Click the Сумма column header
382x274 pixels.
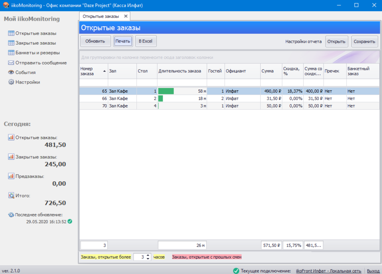(271, 71)
